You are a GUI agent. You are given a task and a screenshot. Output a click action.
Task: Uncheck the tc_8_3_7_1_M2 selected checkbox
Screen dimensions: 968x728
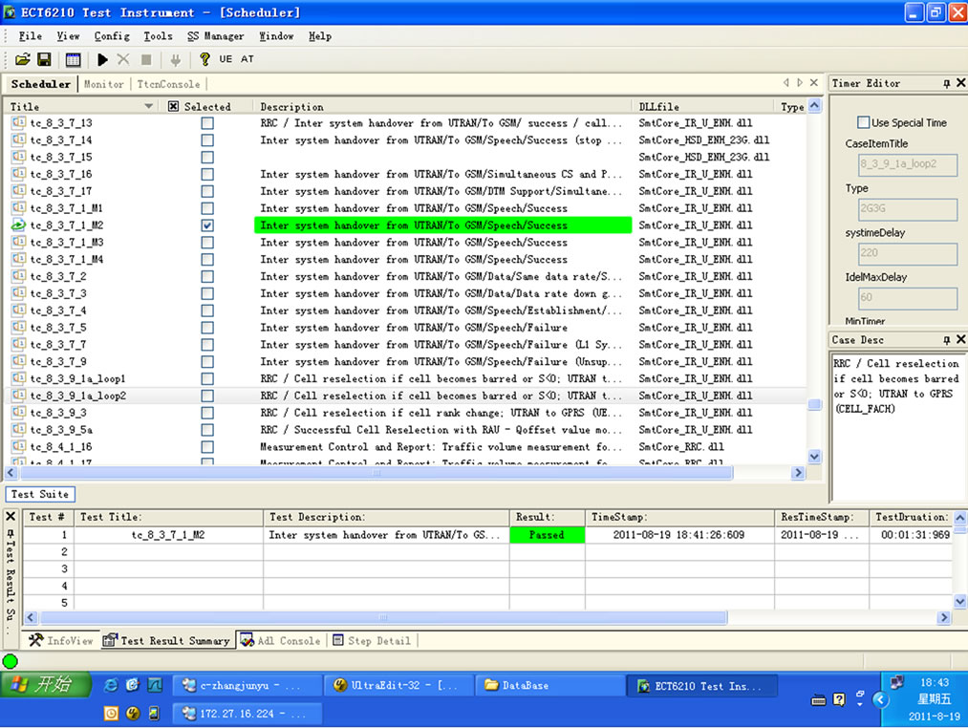pos(207,225)
